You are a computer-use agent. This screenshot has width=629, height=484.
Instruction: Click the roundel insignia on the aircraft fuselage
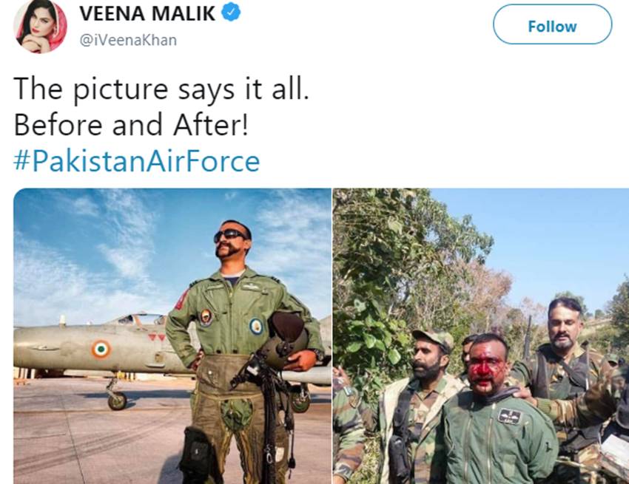[101, 349]
